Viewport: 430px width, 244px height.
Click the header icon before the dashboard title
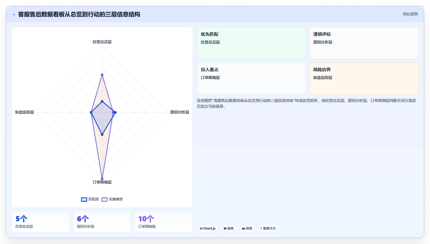14,15
